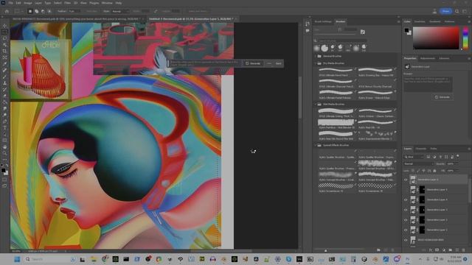The width and height of the screenshot is (472, 265).
Task: Toggle visibility of the bottom image layer
Action: (x=406, y=240)
